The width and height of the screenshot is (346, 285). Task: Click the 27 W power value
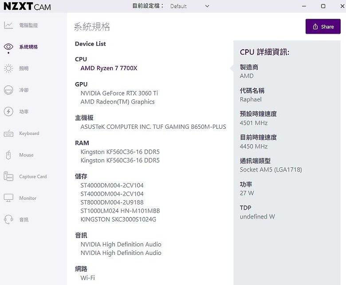click(247, 193)
